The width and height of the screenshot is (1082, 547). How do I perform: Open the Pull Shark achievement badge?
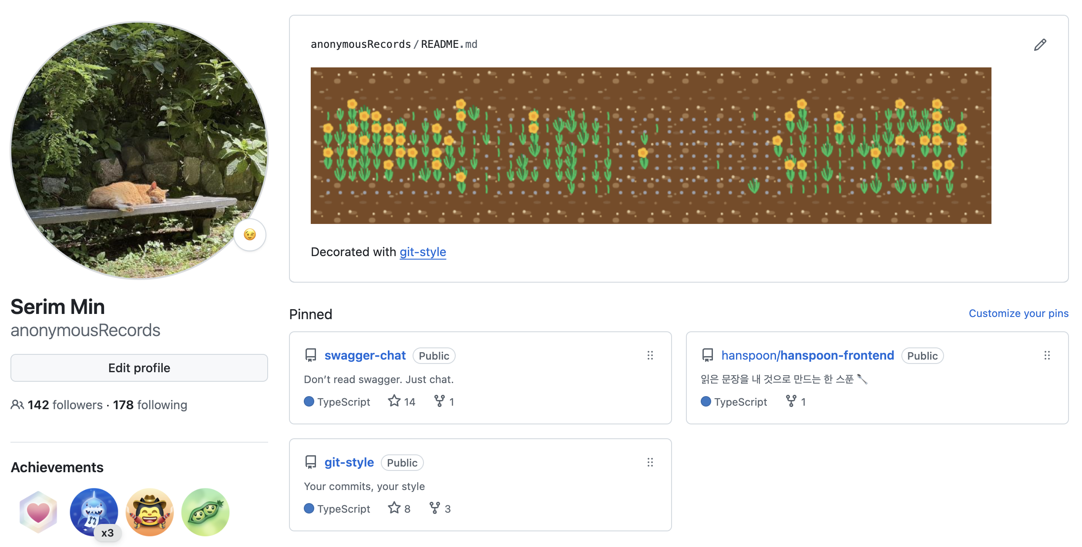[94, 512]
